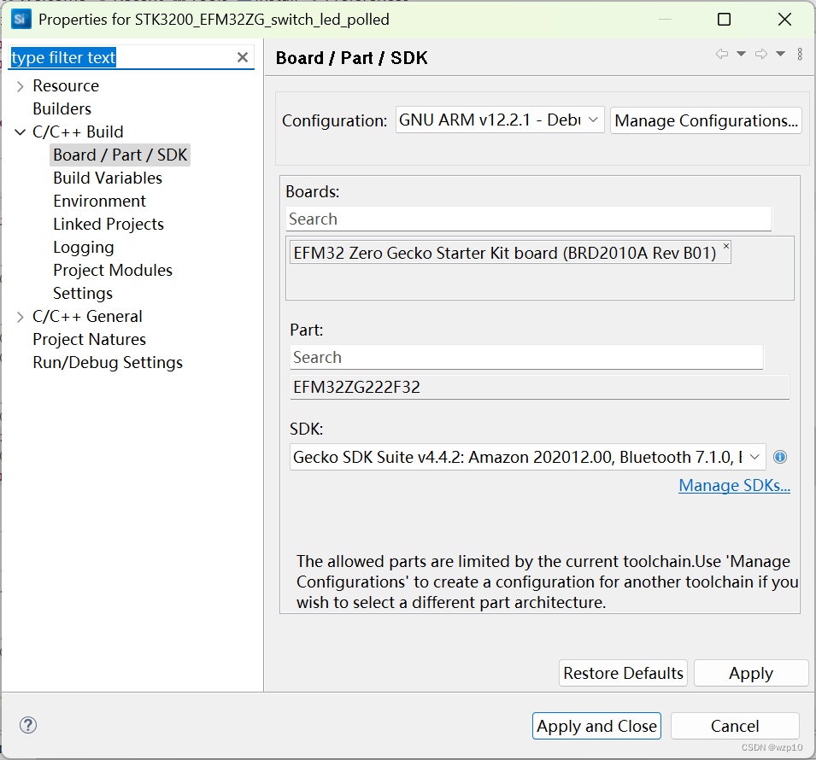
Task: Click the SDK info icon
Action: click(779, 457)
